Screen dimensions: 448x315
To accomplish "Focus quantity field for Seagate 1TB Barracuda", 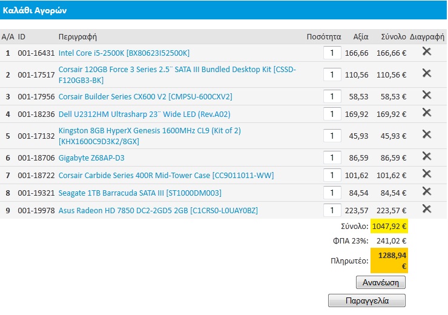I will tap(332, 193).
